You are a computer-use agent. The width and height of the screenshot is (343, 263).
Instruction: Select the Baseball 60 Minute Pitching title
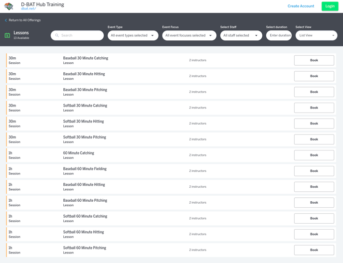point(85,200)
